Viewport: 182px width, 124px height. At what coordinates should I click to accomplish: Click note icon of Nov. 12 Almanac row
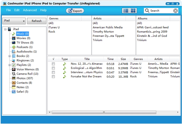64,64
